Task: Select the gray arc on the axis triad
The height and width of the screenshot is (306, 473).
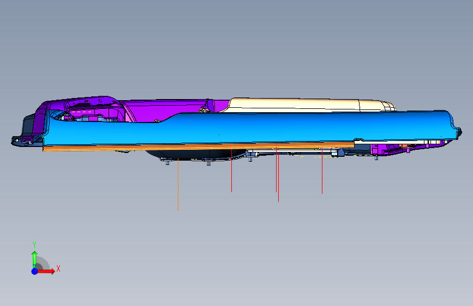Action: pos(44,262)
